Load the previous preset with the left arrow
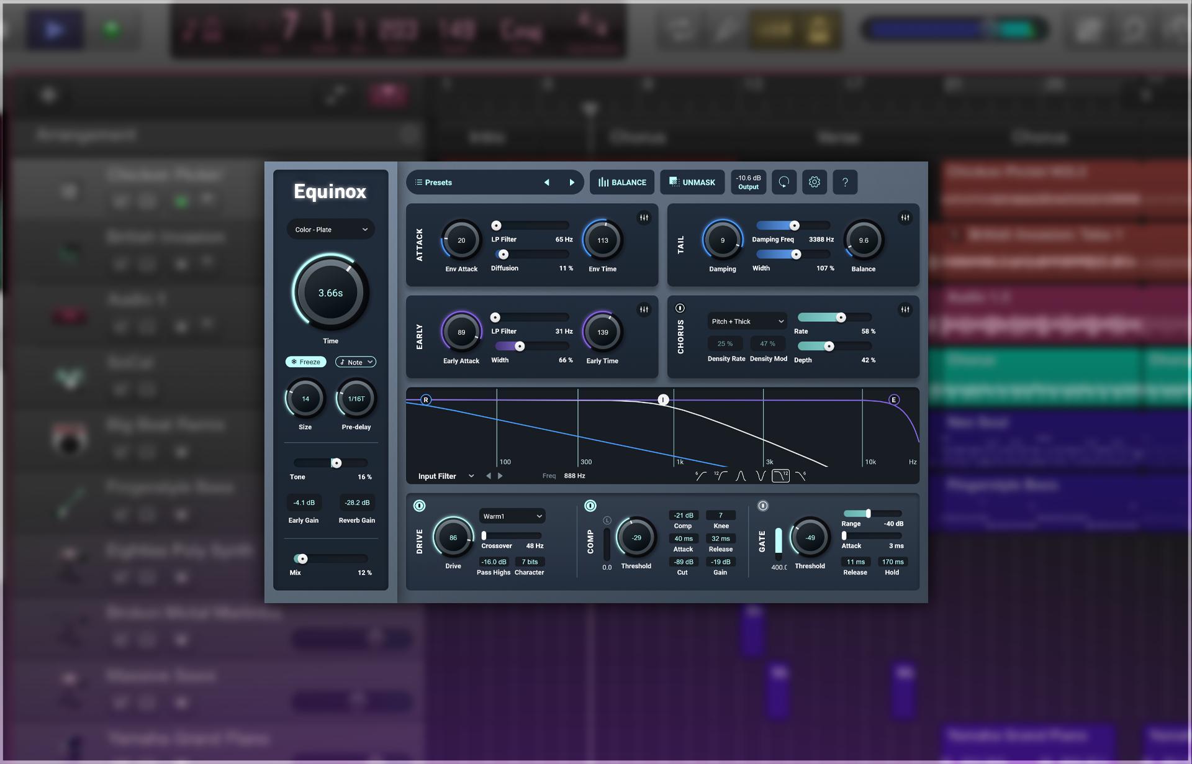Image resolution: width=1192 pixels, height=764 pixels. (546, 183)
